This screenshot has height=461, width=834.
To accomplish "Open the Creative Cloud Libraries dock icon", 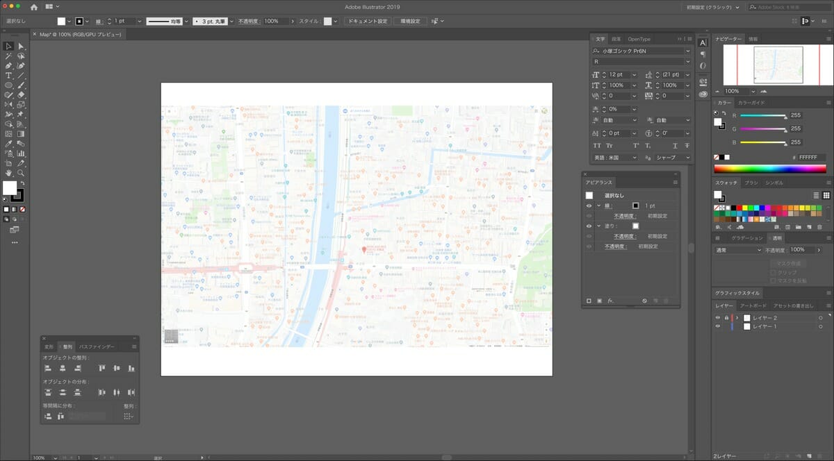I will [703, 94].
